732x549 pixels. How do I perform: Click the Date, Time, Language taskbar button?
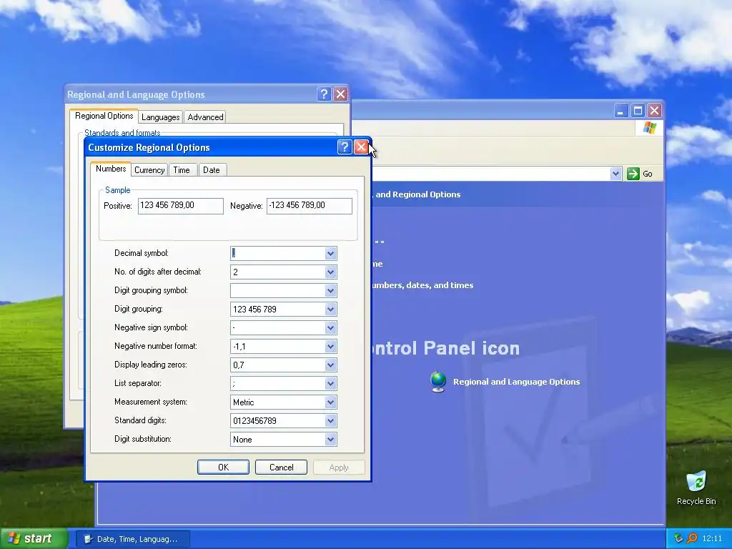coord(133,539)
